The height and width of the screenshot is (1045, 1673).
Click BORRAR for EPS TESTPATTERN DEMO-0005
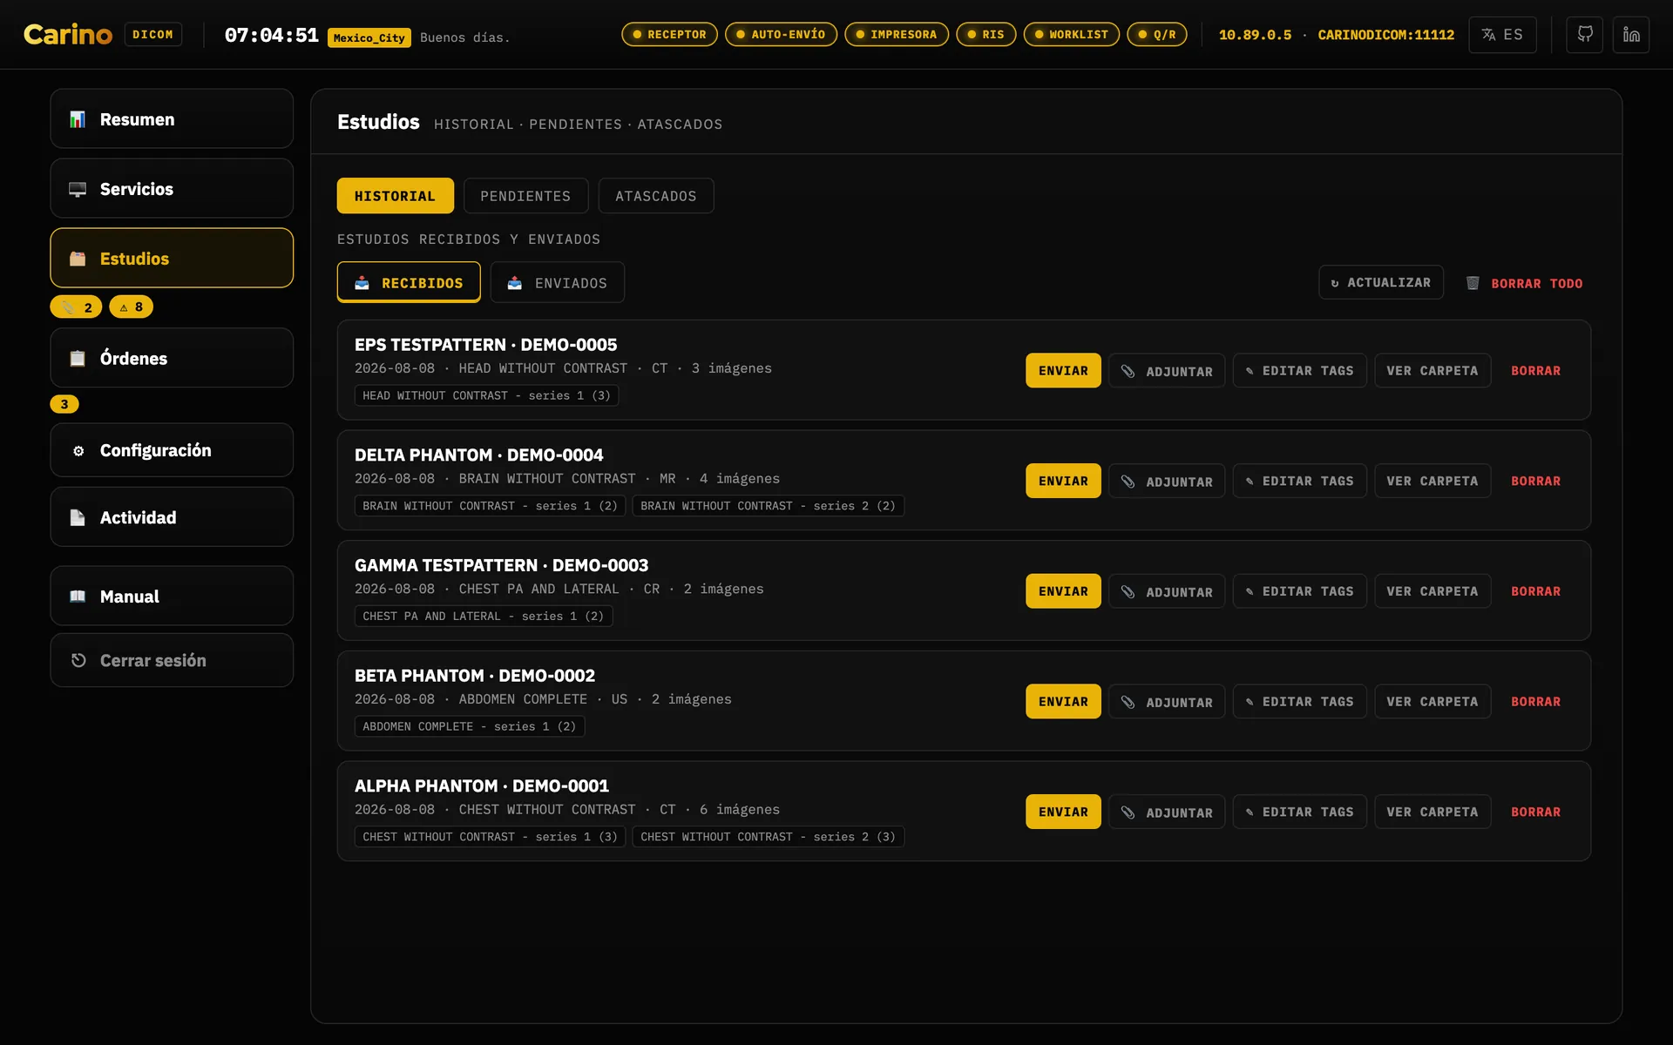point(1535,370)
